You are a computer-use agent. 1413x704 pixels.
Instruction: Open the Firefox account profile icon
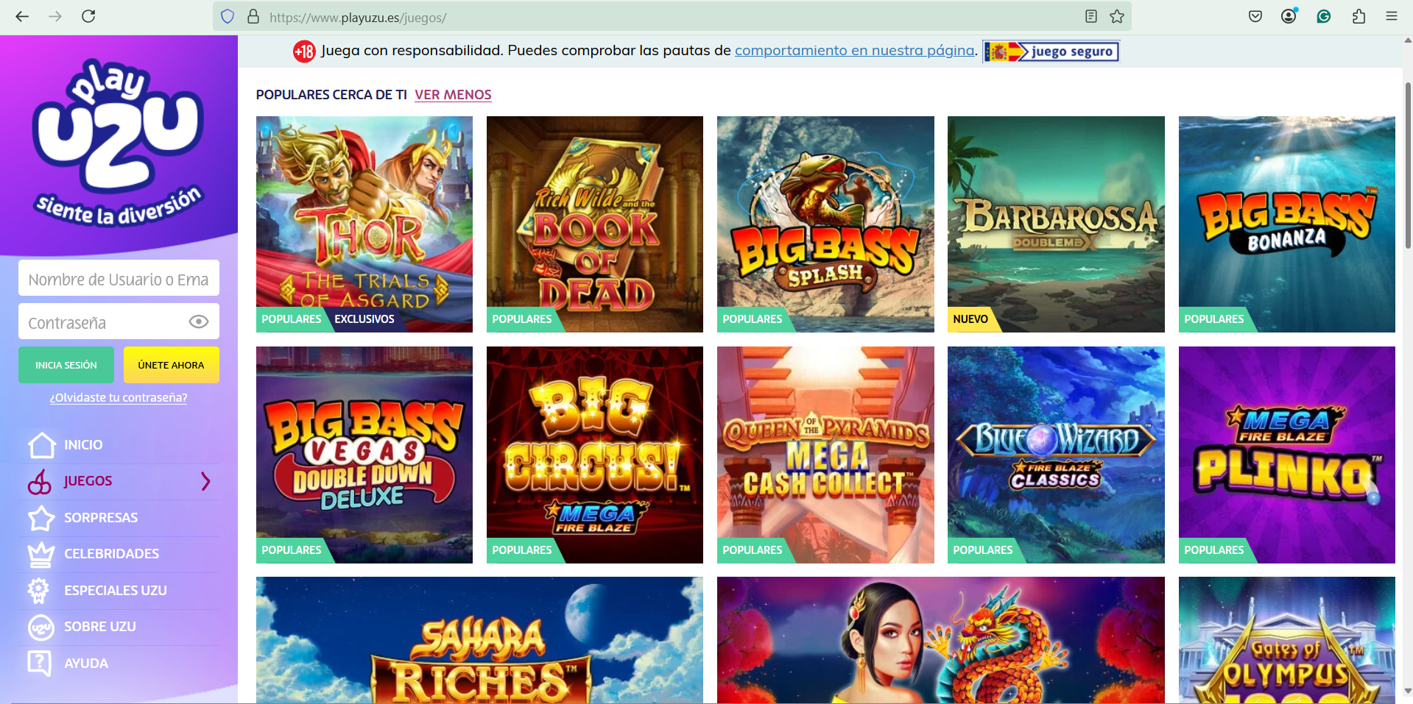(x=1289, y=16)
